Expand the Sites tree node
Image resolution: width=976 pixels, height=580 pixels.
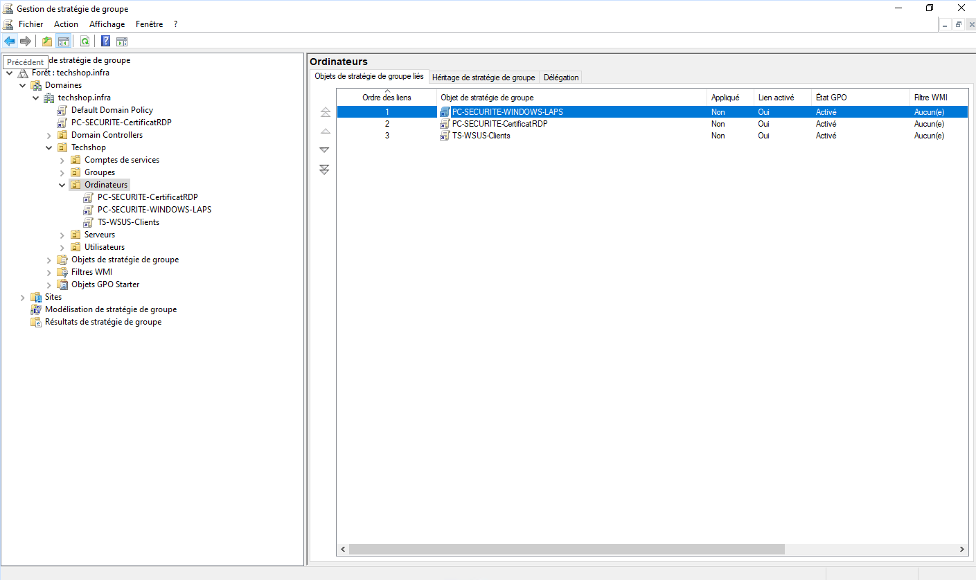pyautogui.click(x=23, y=297)
